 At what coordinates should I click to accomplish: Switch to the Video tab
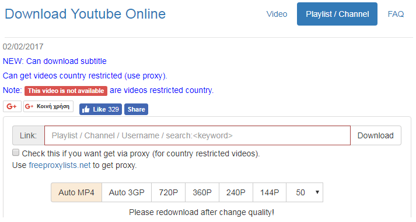pyautogui.click(x=277, y=14)
